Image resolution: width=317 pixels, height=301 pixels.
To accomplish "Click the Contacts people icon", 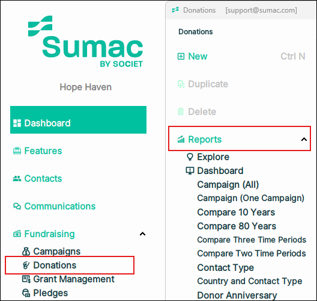I will pyautogui.click(x=17, y=179).
